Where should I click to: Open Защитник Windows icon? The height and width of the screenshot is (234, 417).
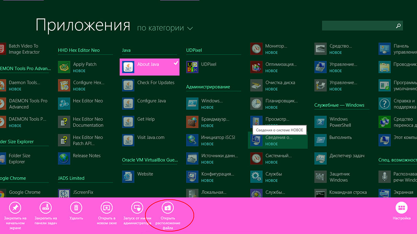coord(320,177)
